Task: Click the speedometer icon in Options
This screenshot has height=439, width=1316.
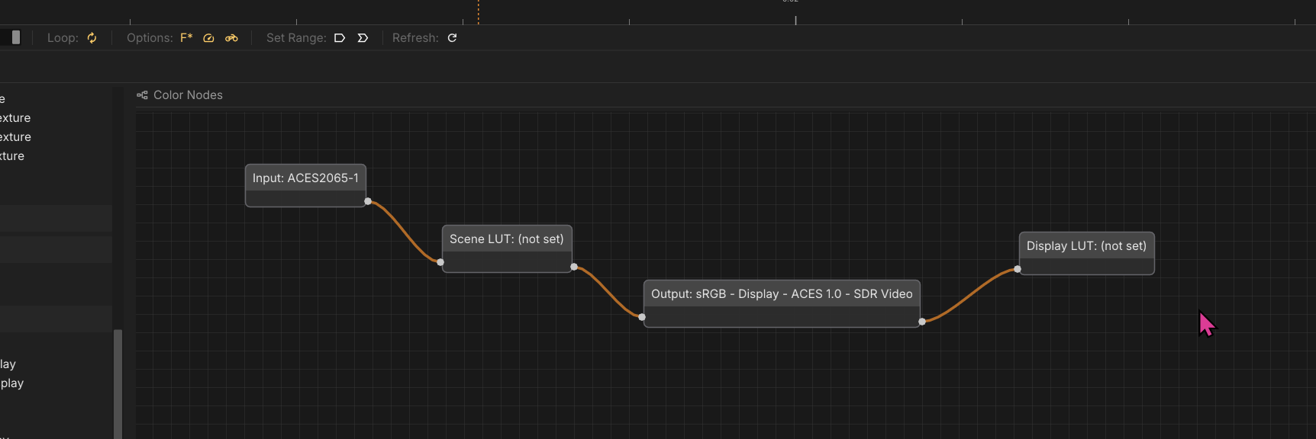Action: pyautogui.click(x=208, y=38)
